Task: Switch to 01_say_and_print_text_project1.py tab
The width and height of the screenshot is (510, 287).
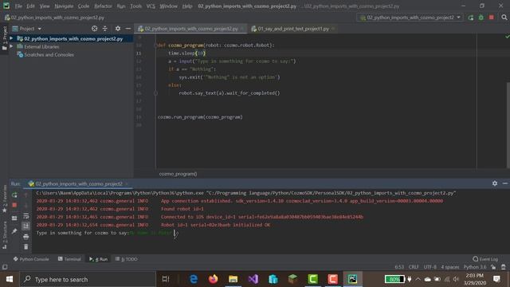Action: point(293,29)
